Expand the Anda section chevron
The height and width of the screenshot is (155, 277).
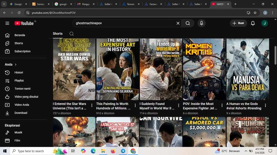tap(16, 64)
